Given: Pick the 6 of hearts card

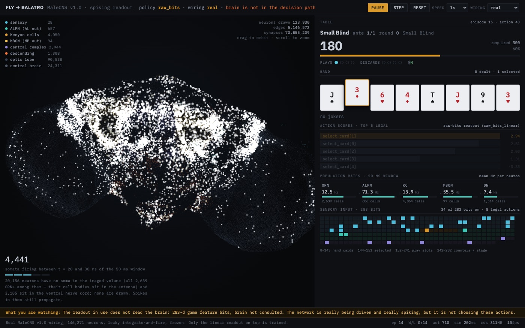Looking at the screenshot, I should tap(382, 97).
